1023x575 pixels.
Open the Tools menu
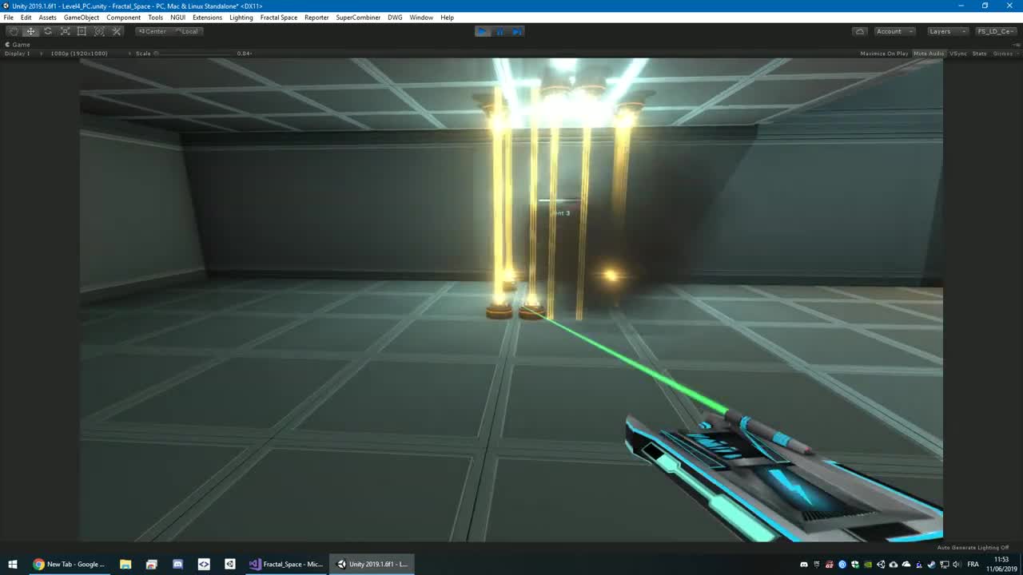(155, 18)
